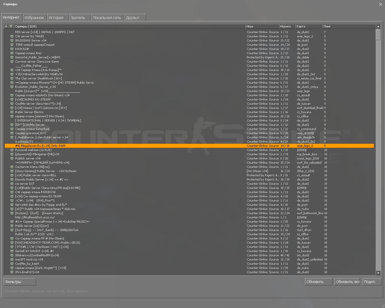Go to the Друзья tab

click(135, 18)
